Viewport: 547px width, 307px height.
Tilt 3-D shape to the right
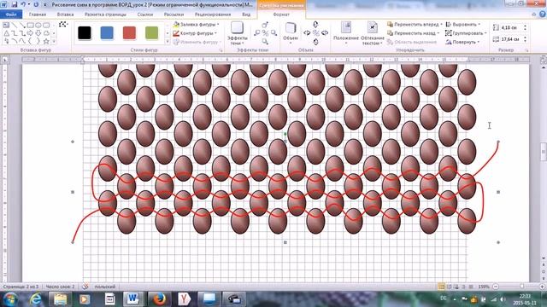(x=325, y=33)
